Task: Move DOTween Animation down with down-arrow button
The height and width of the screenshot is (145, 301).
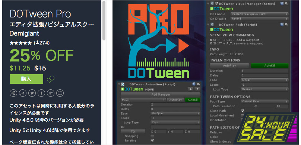Action: pyautogui.click(x=197, y=89)
